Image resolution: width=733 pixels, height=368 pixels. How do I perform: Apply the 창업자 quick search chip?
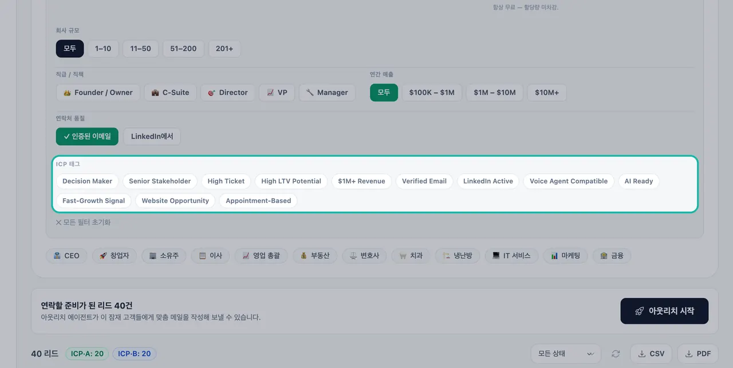[x=115, y=255]
